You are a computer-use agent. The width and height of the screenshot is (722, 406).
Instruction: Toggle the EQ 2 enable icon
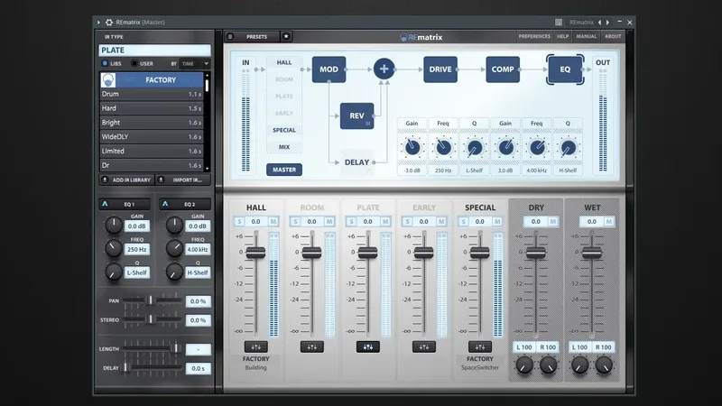pyautogui.click(x=165, y=204)
